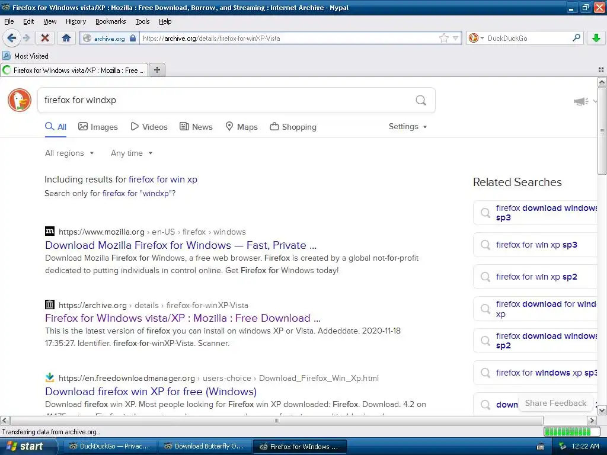The image size is (607, 455).
Task: Select related search 'firefox for win xp sp3'
Action: click(x=536, y=245)
